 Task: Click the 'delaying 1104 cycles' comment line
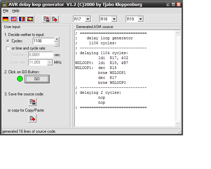[102, 53]
